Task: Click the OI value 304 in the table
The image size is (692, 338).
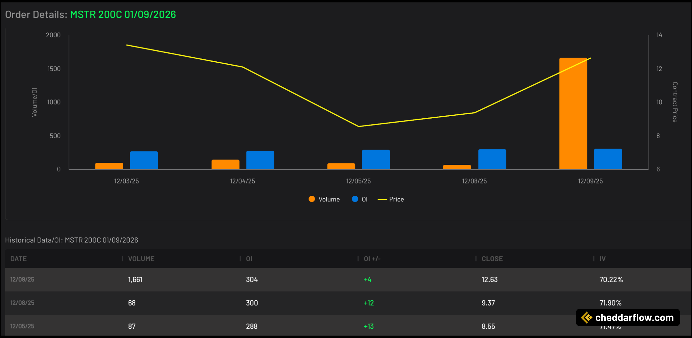Action: pos(252,279)
